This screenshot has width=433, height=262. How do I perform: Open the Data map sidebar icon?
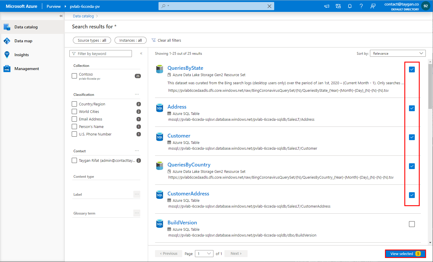click(7, 41)
